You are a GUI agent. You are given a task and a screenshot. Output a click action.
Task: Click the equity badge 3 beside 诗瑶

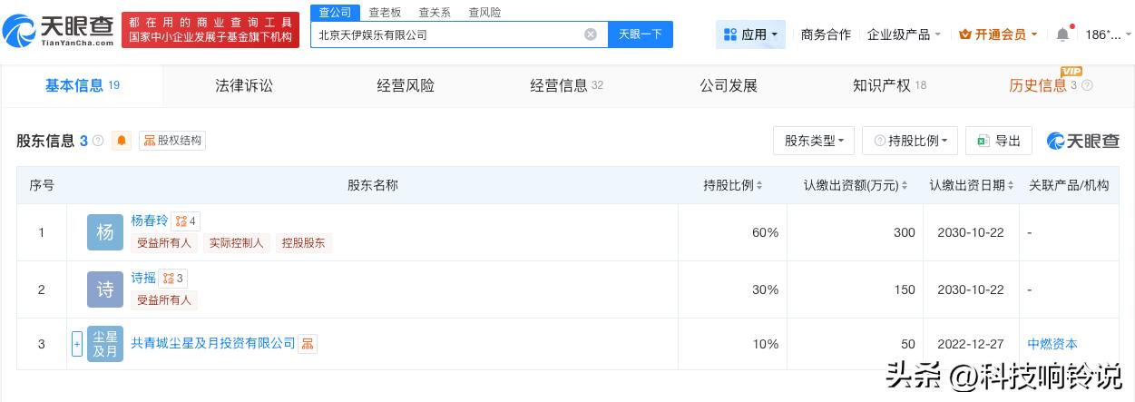click(x=173, y=278)
